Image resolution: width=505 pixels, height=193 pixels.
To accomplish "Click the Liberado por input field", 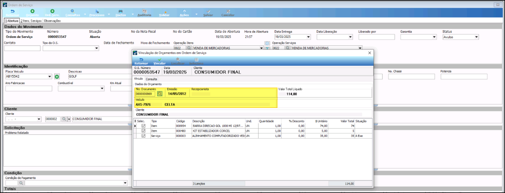I will 377,37.
